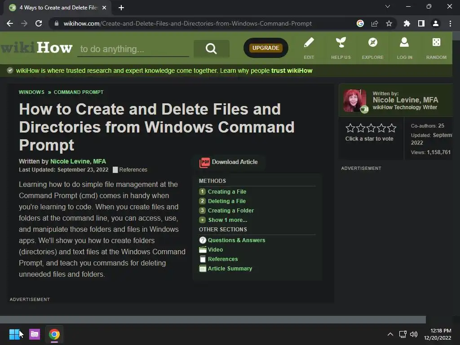Select the '4 Ways to Create and Delete Files' tab
Viewport: 460px width, 345px height.
point(58,8)
